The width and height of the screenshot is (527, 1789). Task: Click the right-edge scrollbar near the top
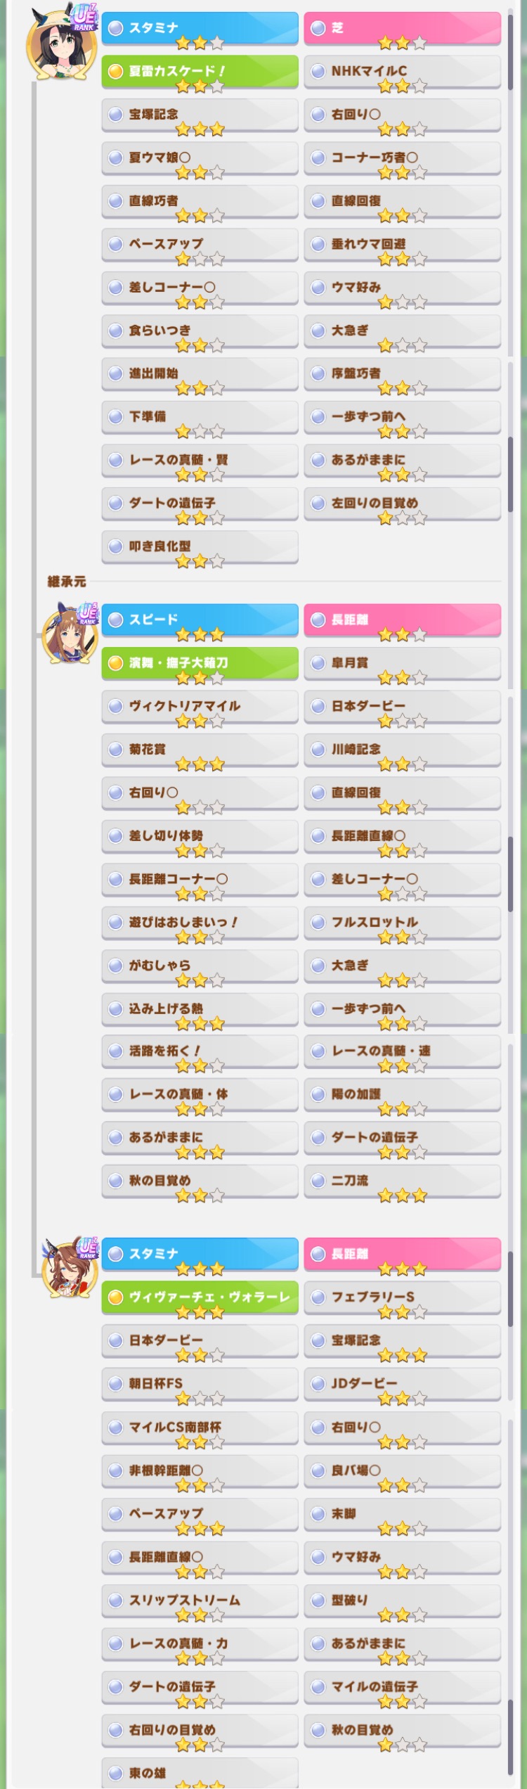510,51
